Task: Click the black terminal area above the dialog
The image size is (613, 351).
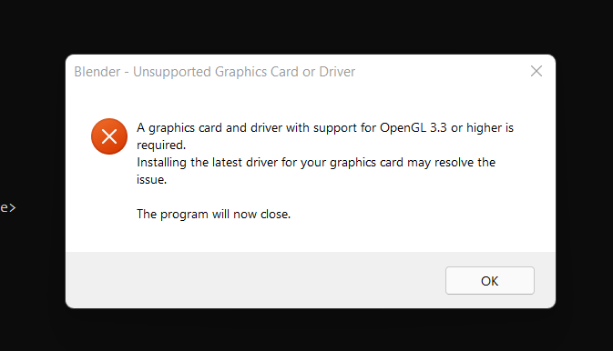Action: [x=306, y=25]
